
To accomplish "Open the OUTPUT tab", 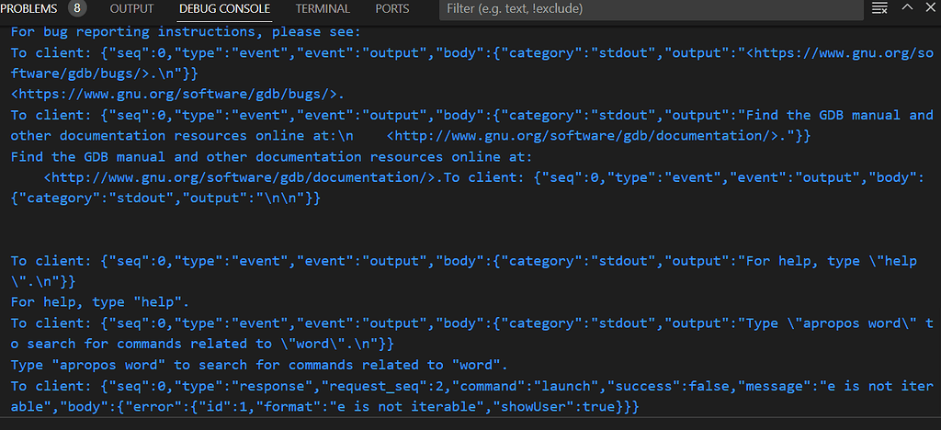I will coord(132,9).
